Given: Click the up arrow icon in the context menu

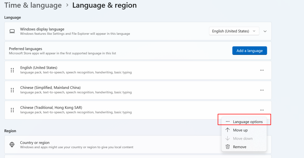Looking at the screenshot, I should [x=228, y=130].
